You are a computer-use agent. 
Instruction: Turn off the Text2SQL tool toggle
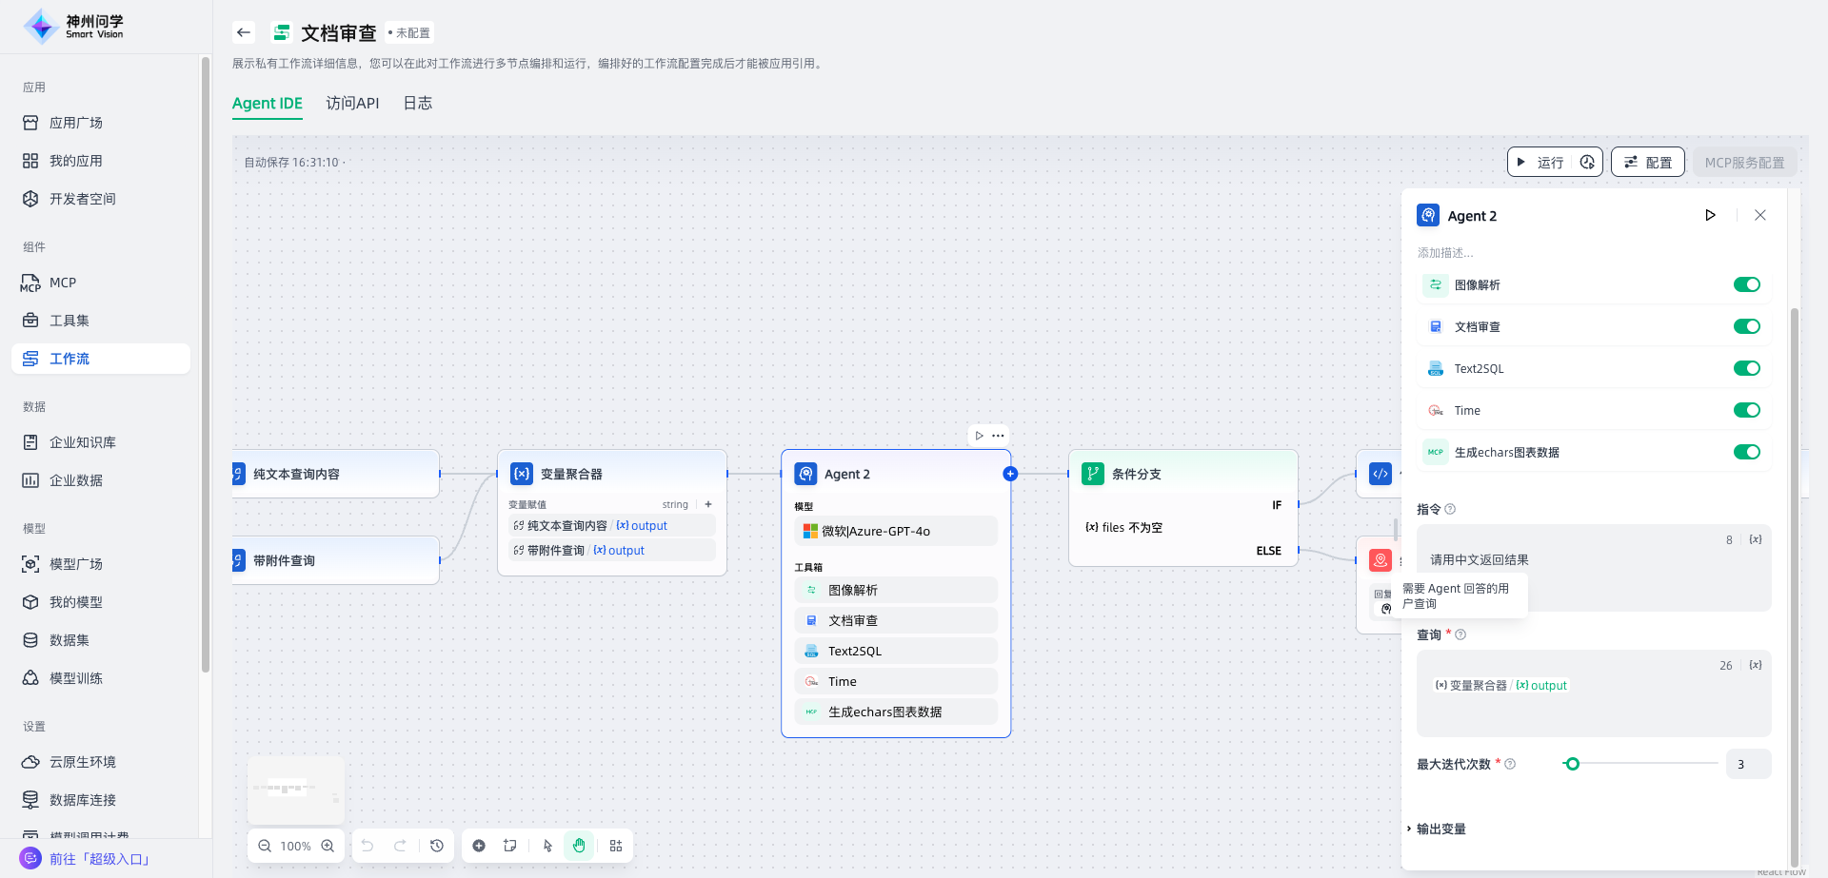point(1746,368)
